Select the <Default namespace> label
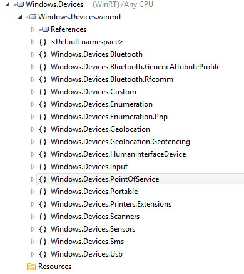244x274 pixels. pyautogui.click(x=87, y=42)
